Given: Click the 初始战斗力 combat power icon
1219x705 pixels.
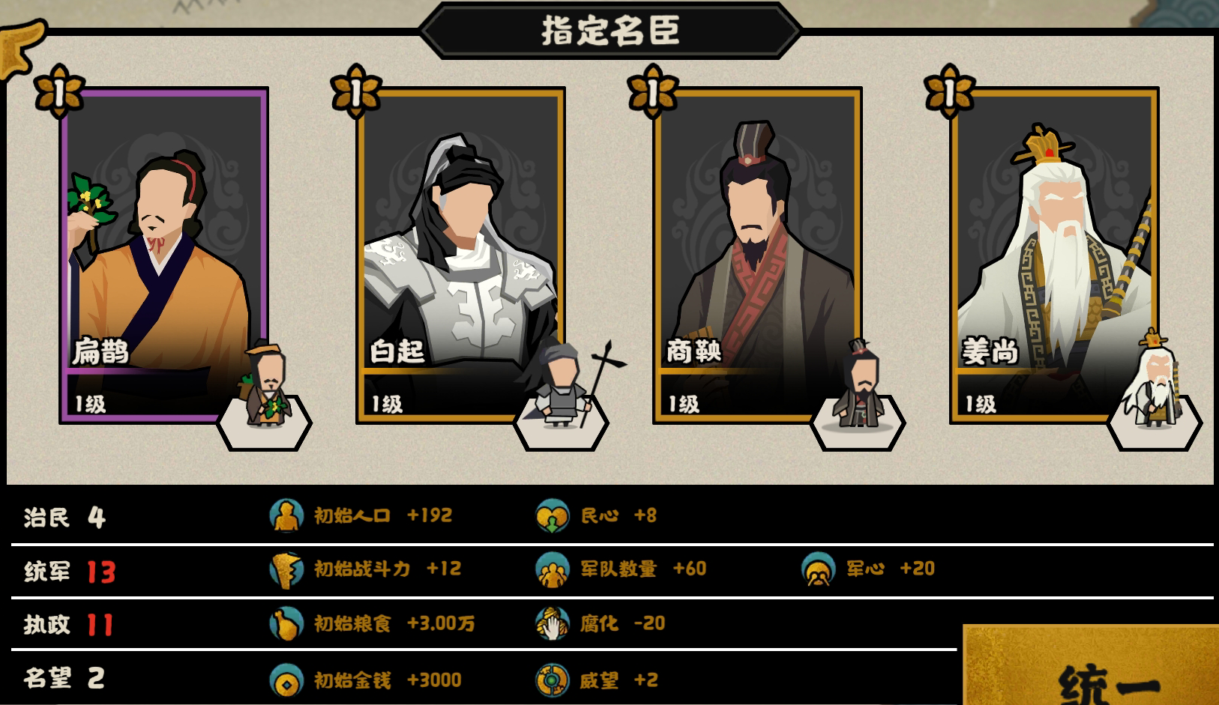Looking at the screenshot, I should click(x=286, y=569).
